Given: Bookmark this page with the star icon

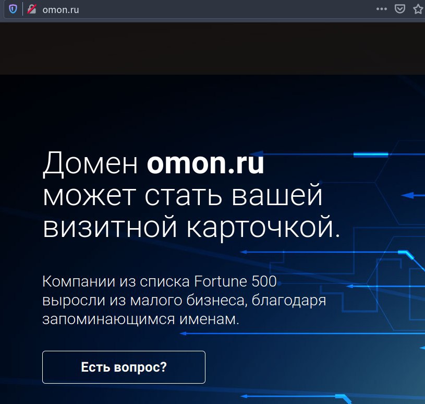Looking at the screenshot, I should point(418,9).
